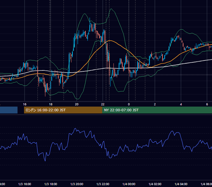Screen dimensions: 212x187
Task: Click the '16' hour label on upper axis
Action: point(25,104)
